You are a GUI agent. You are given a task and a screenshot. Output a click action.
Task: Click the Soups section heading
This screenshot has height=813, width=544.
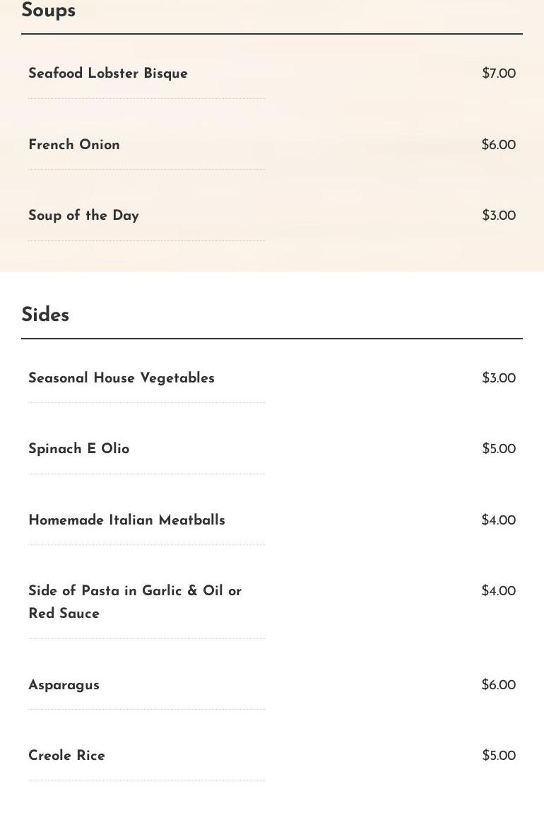(x=48, y=11)
